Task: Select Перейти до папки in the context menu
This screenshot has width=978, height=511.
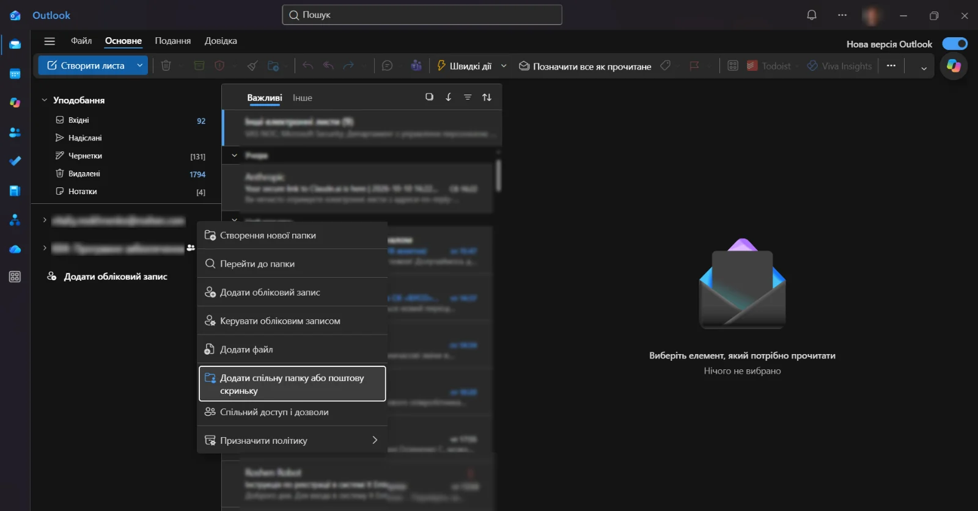Action: [292, 264]
